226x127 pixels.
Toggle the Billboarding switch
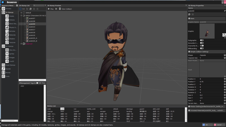[202, 48]
